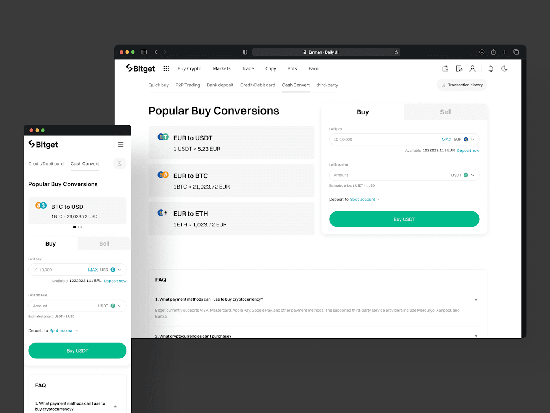This screenshot has width=550, height=413.
Task: Open a new browser tab plus icon
Action: point(505,52)
